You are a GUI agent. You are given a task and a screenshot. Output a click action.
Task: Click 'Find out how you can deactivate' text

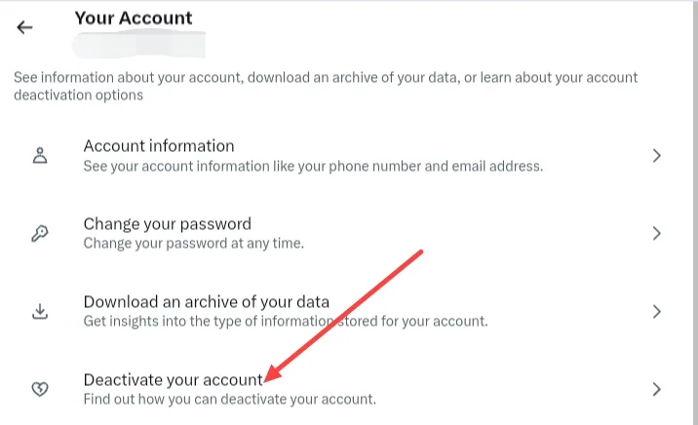click(x=229, y=399)
